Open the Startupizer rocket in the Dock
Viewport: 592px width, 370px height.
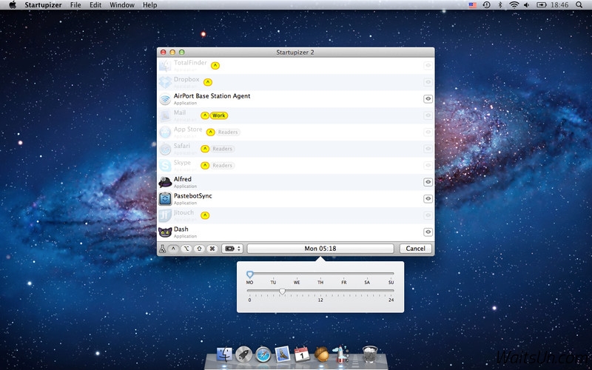point(341,355)
